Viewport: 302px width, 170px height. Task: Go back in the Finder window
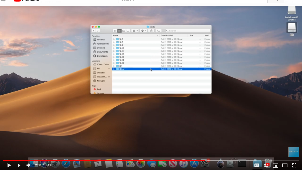click(94, 31)
